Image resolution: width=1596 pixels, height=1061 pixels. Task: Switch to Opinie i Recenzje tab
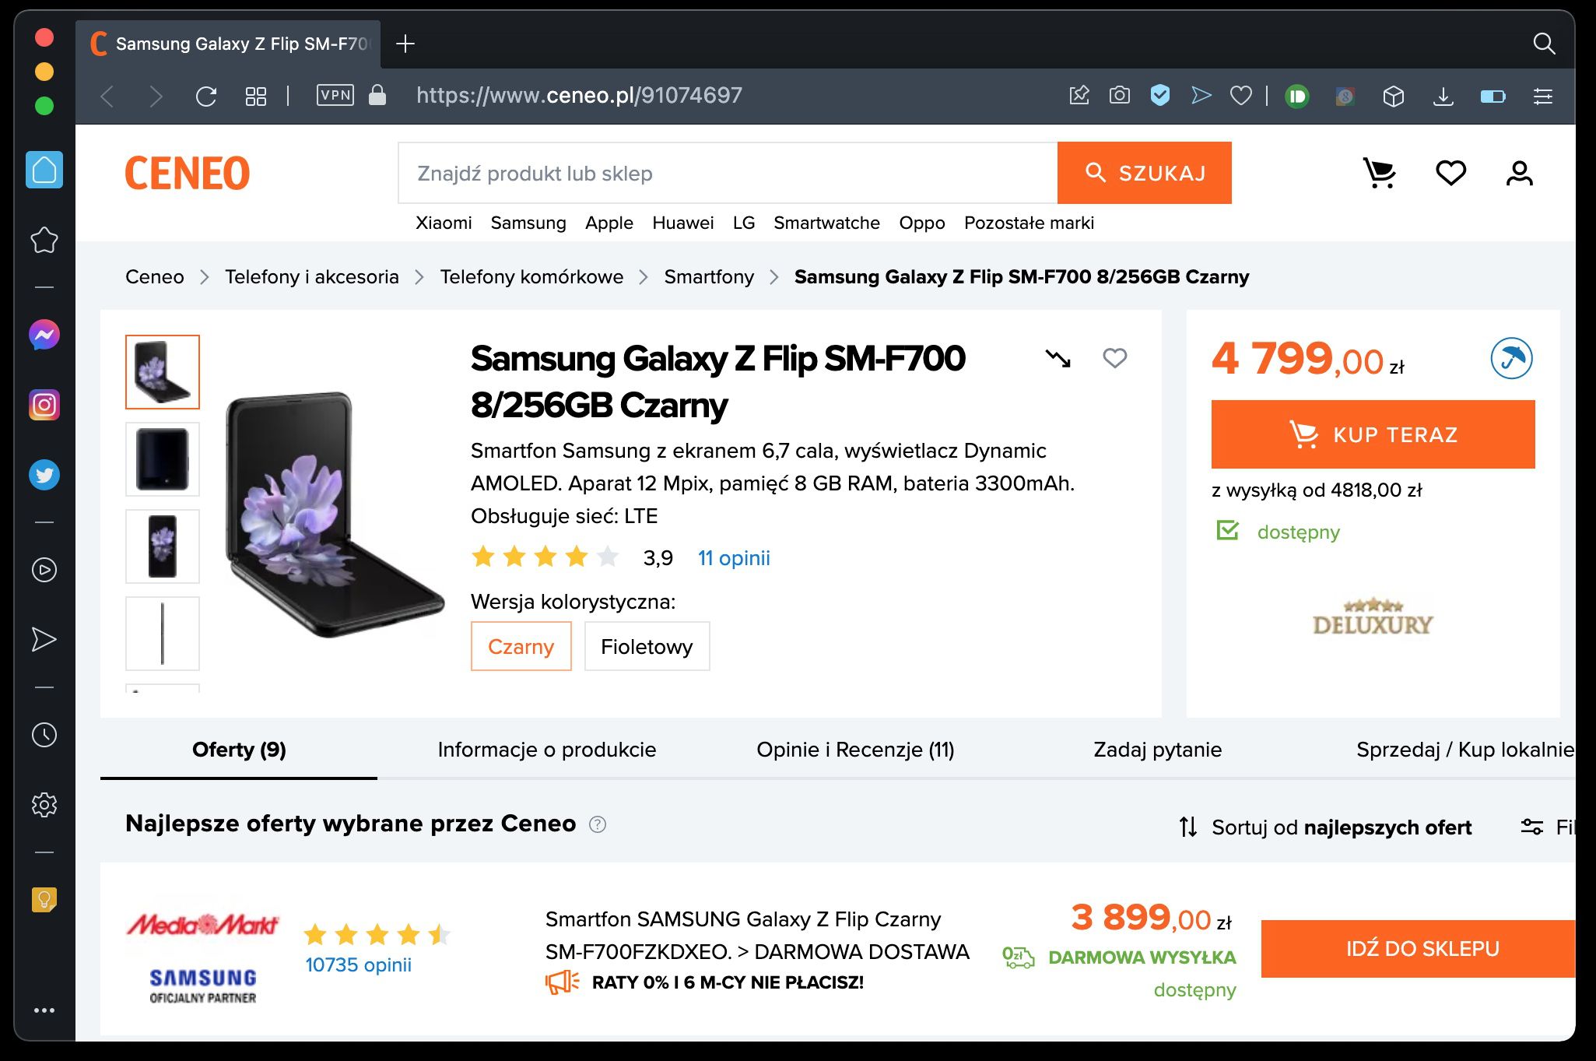click(856, 750)
